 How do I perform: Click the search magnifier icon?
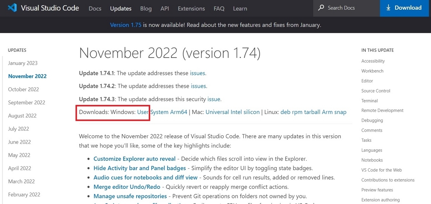pos(321,8)
